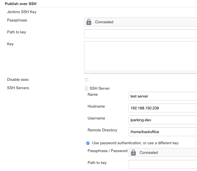The image size is (197, 171).
Task: Click the lock icon in the Passphrase / Password field
Action: pos(133,153)
